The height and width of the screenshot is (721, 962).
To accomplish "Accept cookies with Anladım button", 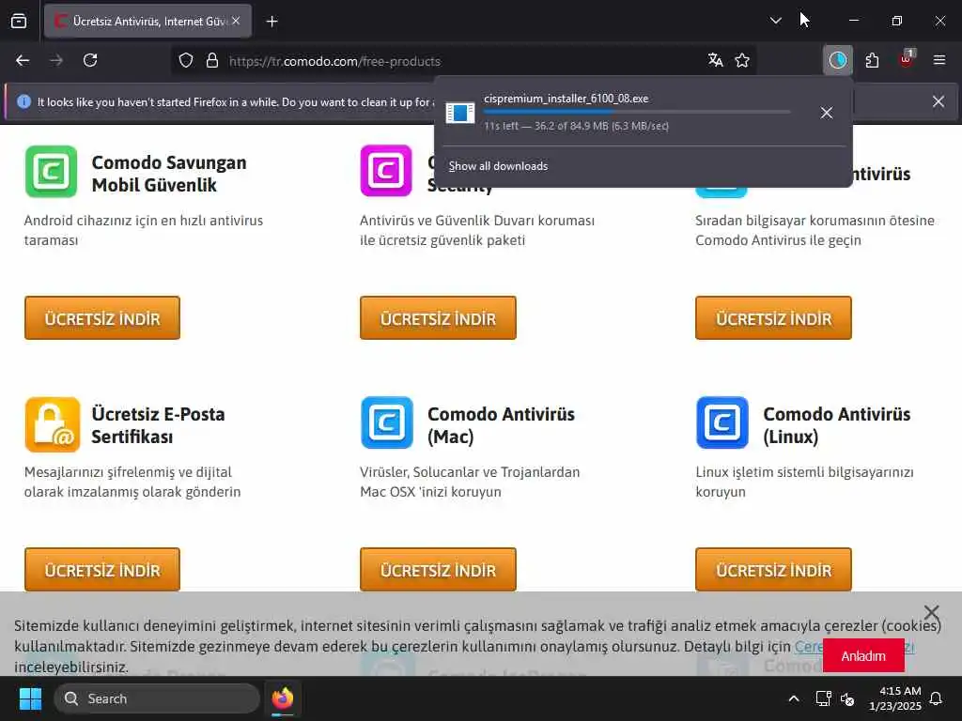I will pyautogui.click(x=863, y=655).
